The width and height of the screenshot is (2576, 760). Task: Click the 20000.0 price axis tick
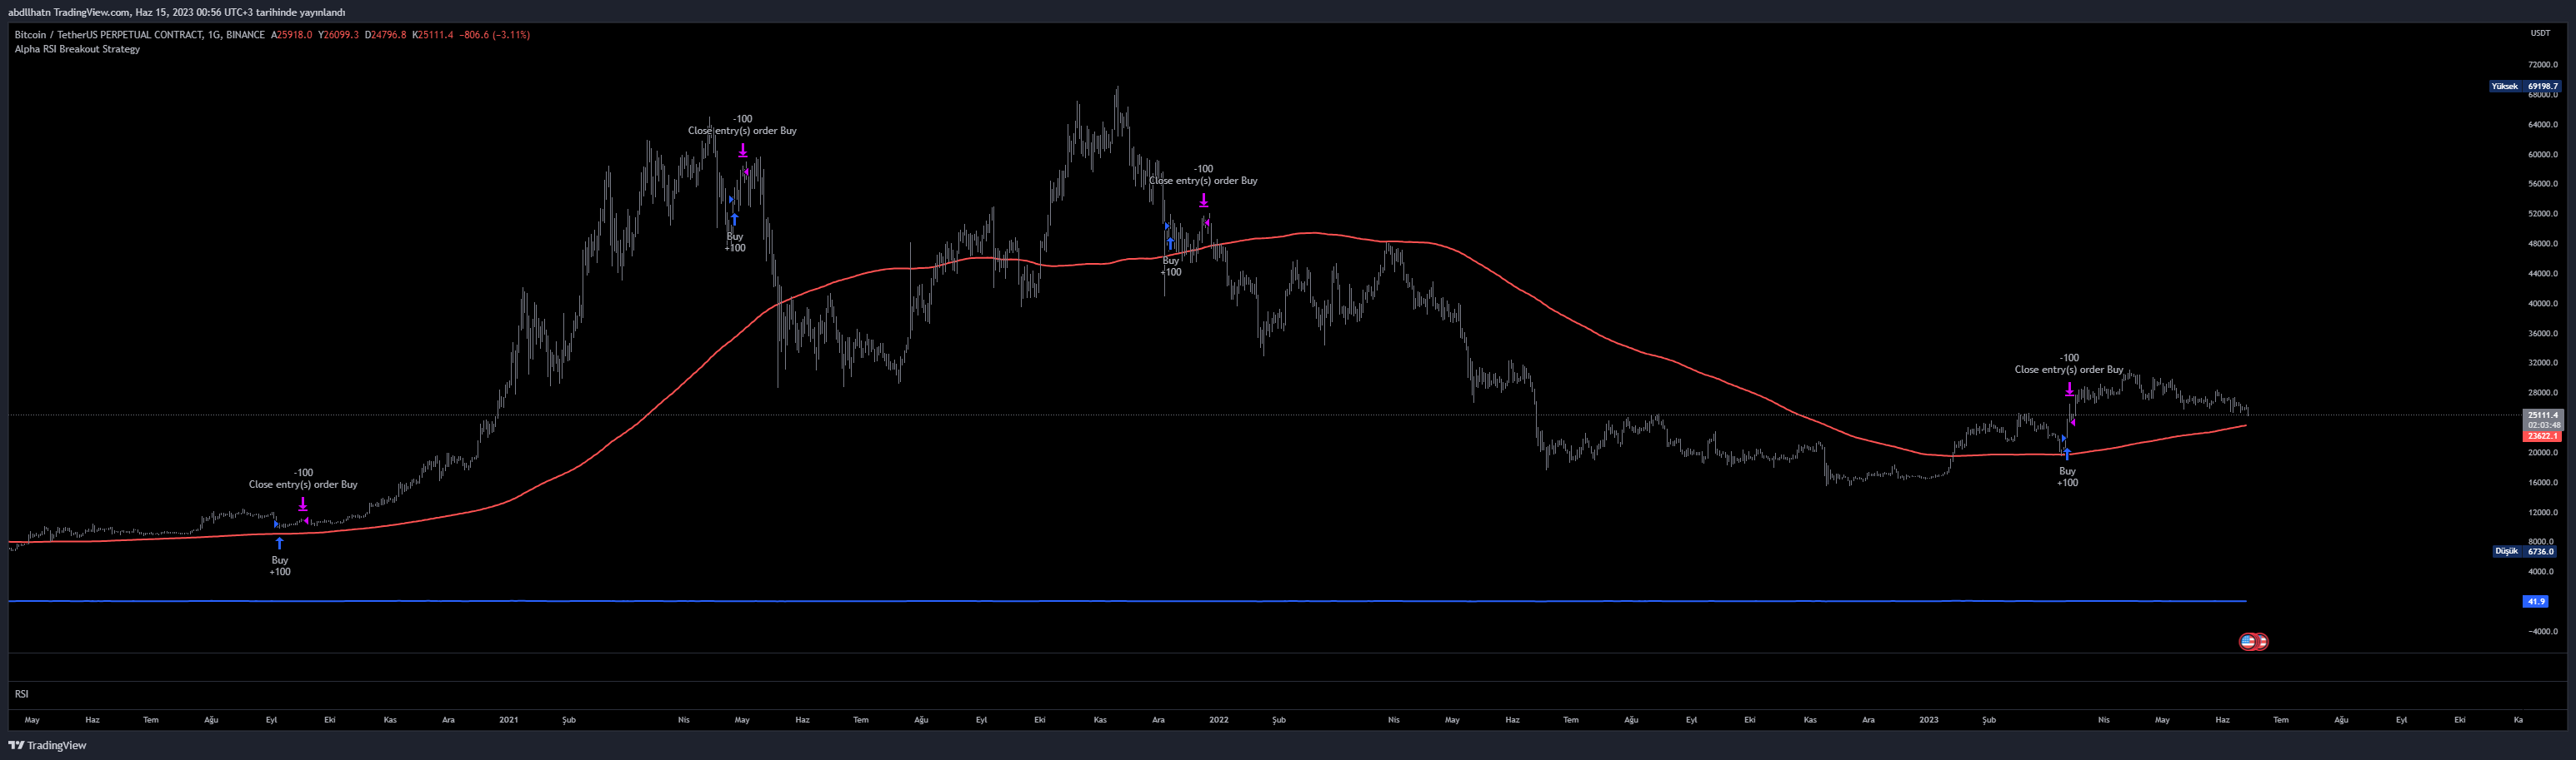2542,452
